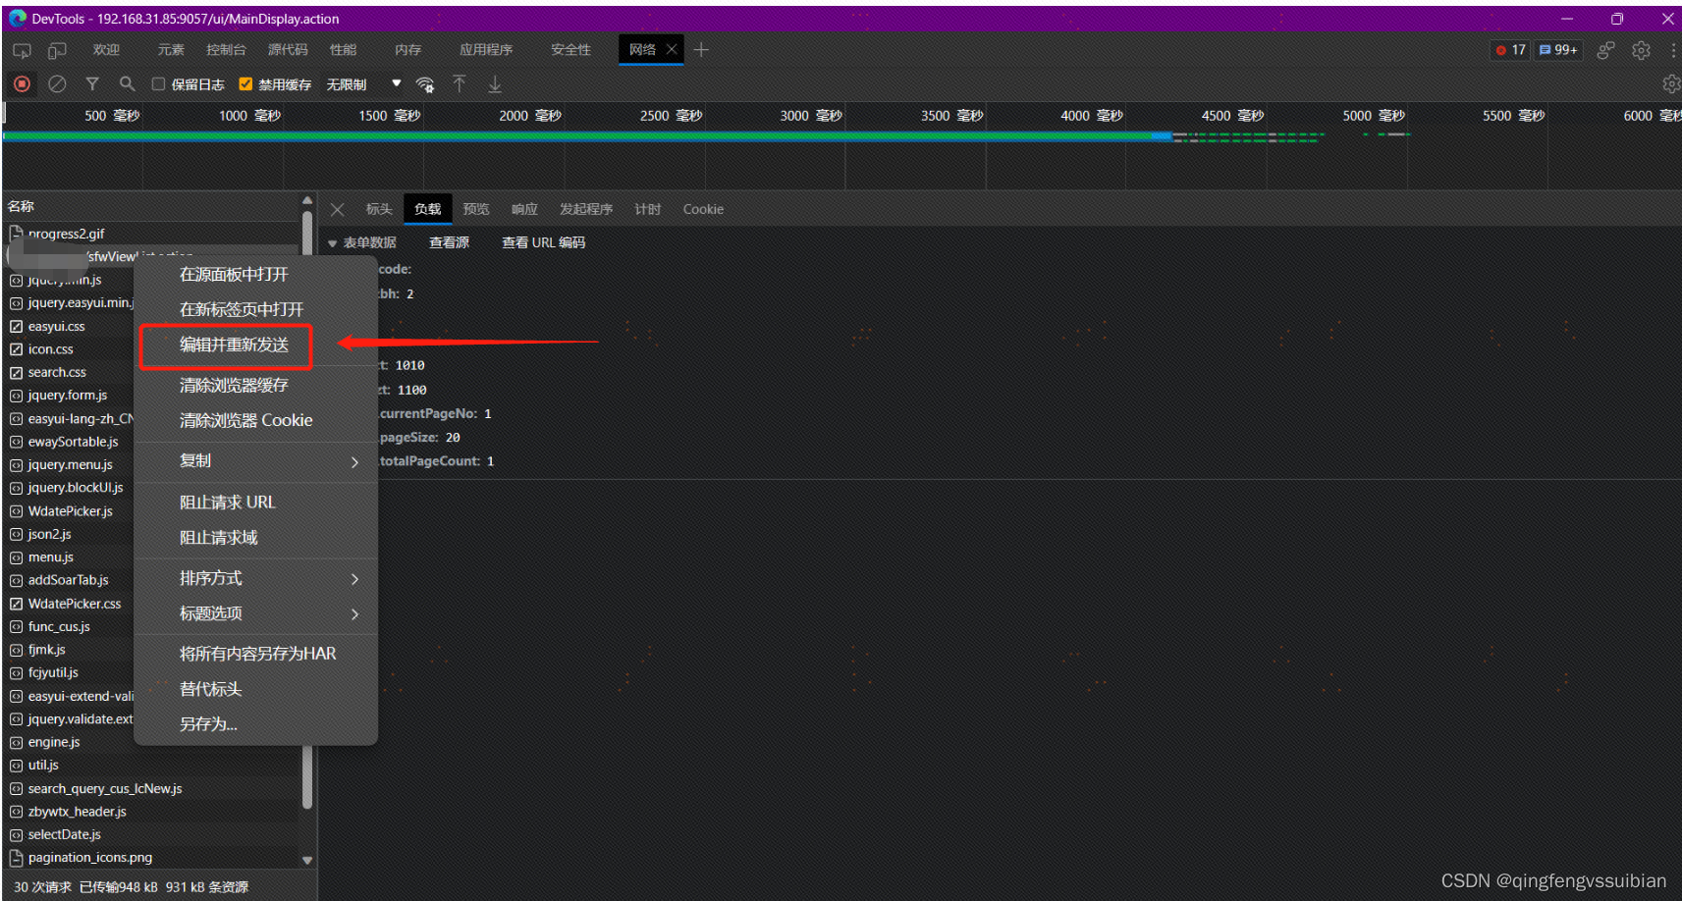The image size is (1682, 901).
Task: Click the 17 errors badge
Action: 1510,50
